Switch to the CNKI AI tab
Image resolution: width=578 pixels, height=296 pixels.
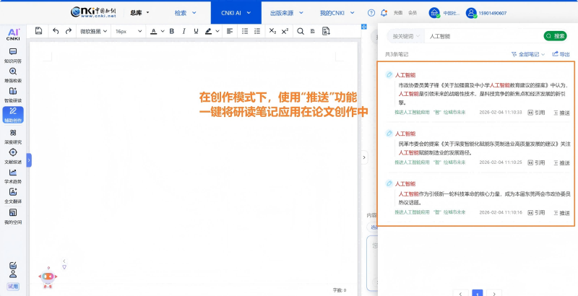[230, 13]
